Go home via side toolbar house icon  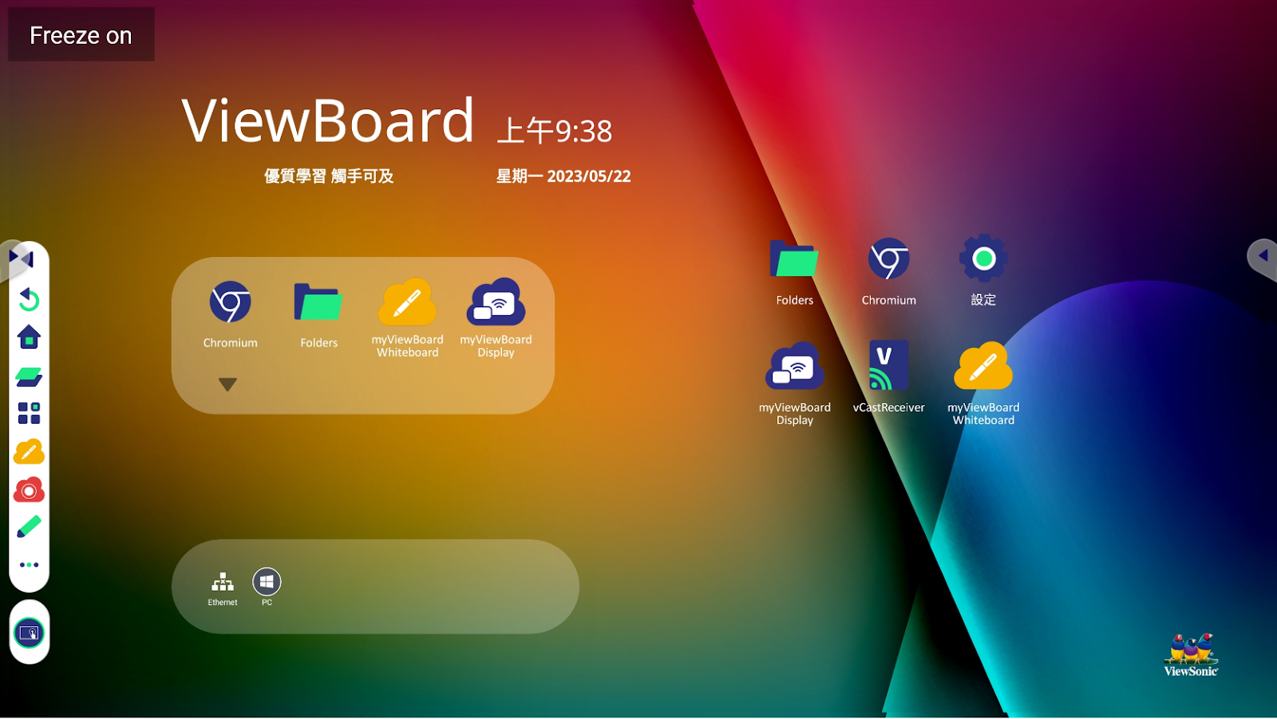(29, 337)
